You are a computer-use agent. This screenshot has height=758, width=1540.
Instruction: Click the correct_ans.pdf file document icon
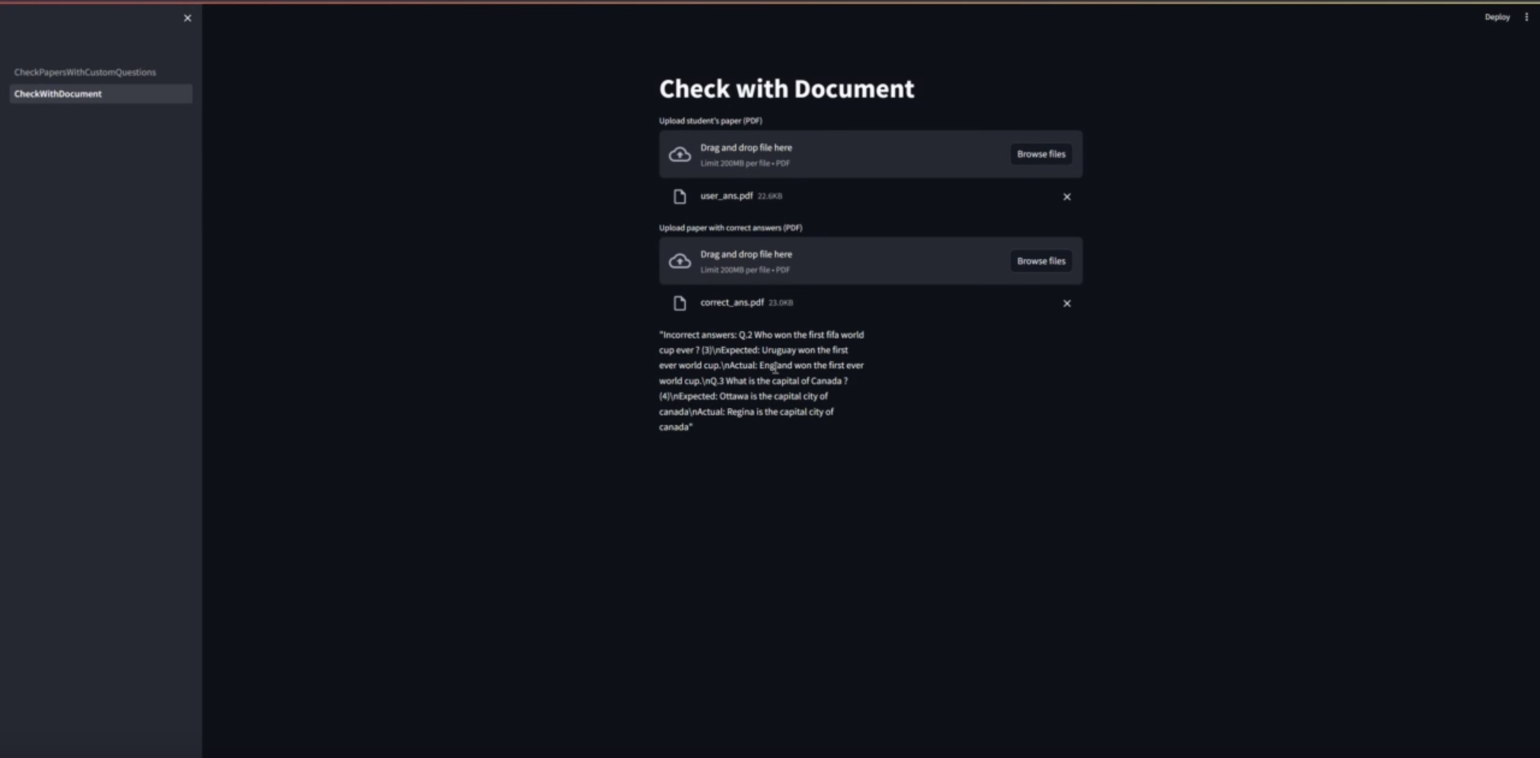tap(680, 303)
